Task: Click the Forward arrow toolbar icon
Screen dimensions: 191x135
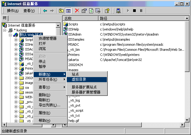Action: click(52, 11)
